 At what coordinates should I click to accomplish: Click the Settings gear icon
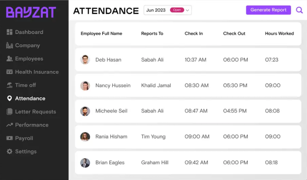[x=9, y=151]
